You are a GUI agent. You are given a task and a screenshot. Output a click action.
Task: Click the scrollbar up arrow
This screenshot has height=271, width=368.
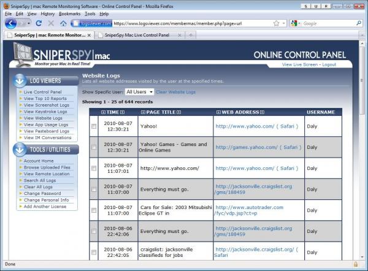(x=362, y=44)
